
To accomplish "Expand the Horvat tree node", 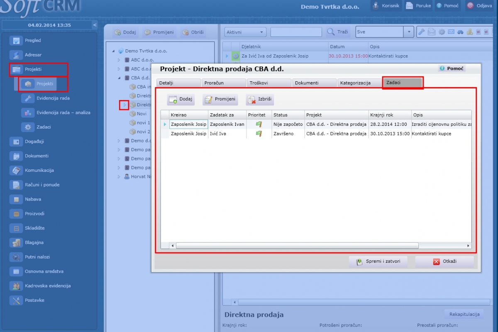I will (119, 177).
